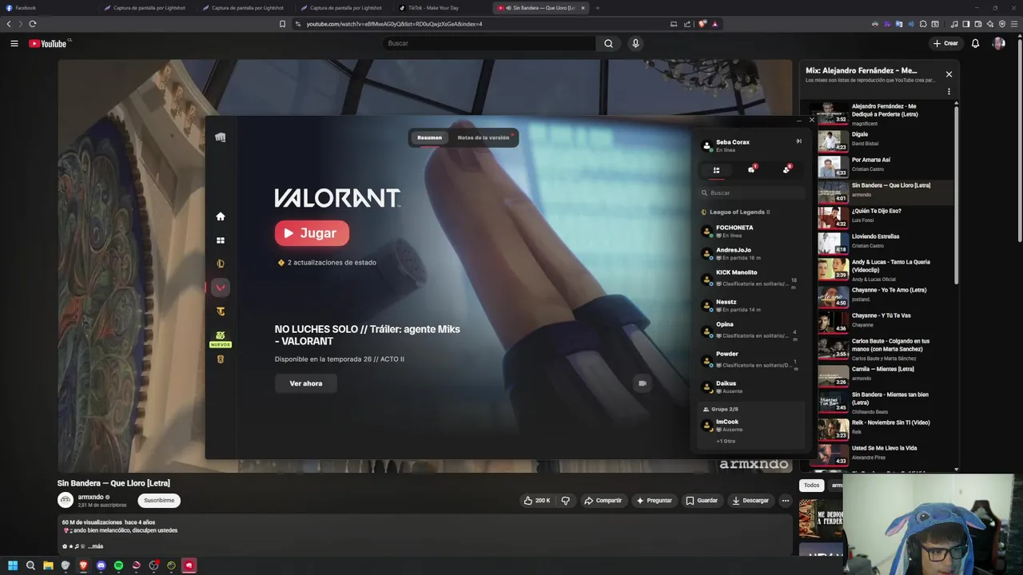This screenshot has height=575, width=1023.
Task: Open the Riot Client home icon
Action: click(x=221, y=216)
